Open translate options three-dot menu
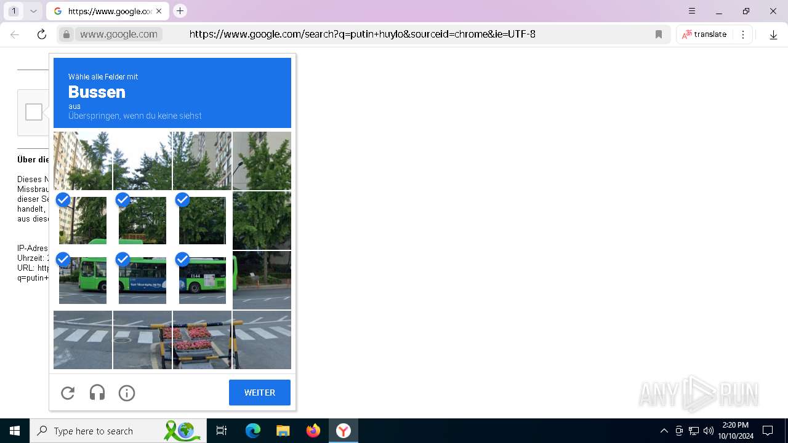Image resolution: width=788 pixels, height=443 pixels. pos(743,34)
